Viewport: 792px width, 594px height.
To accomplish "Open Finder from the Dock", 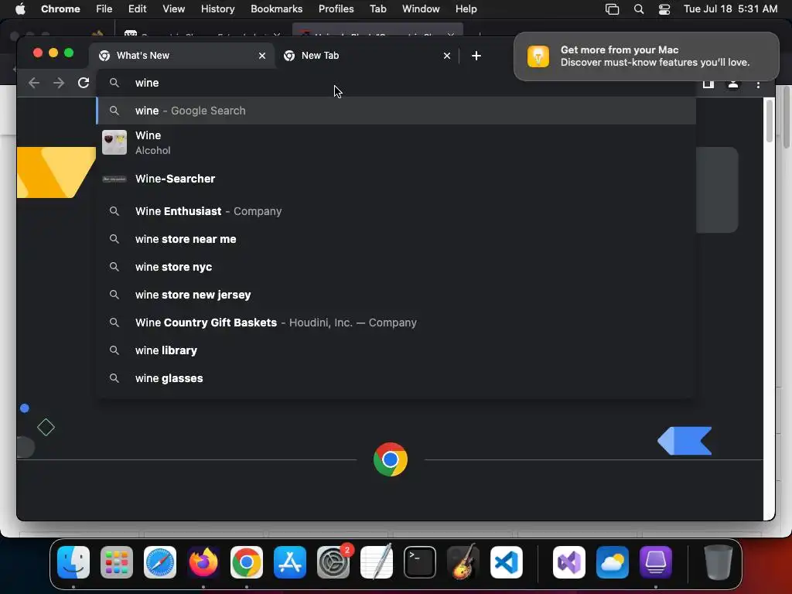I will tap(73, 562).
